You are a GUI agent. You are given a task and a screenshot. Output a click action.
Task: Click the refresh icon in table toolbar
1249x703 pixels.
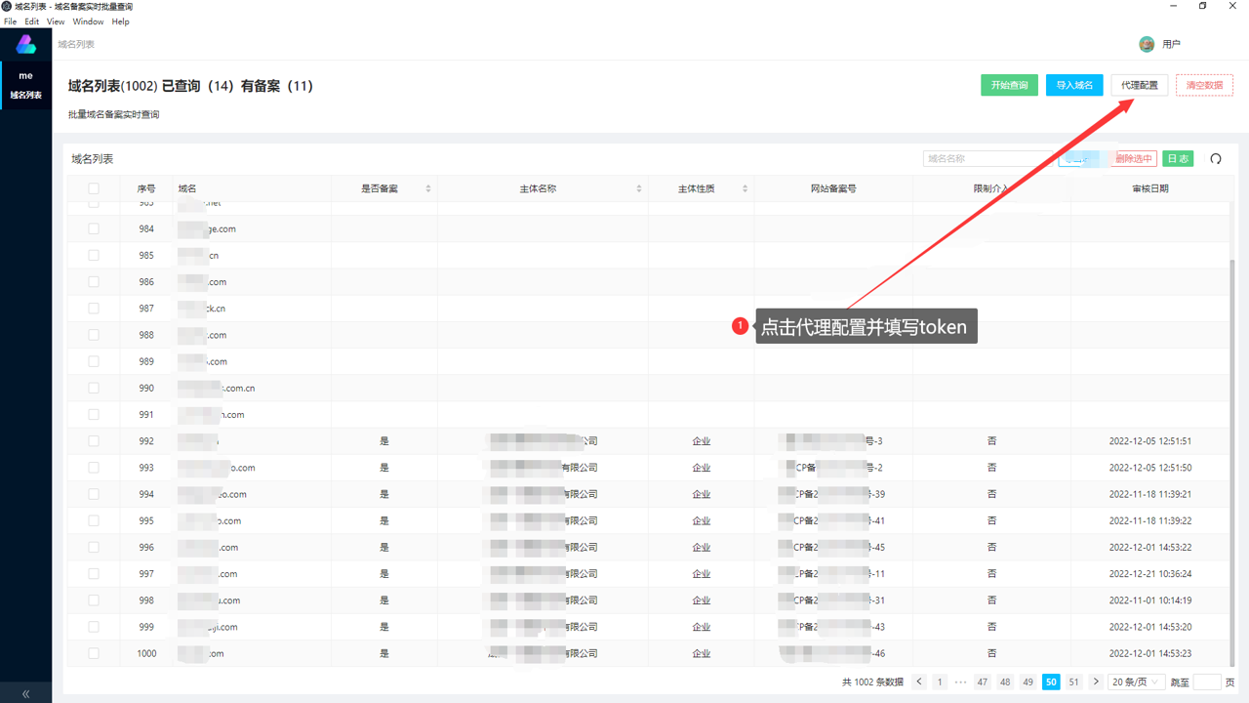[x=1216, y=159]
